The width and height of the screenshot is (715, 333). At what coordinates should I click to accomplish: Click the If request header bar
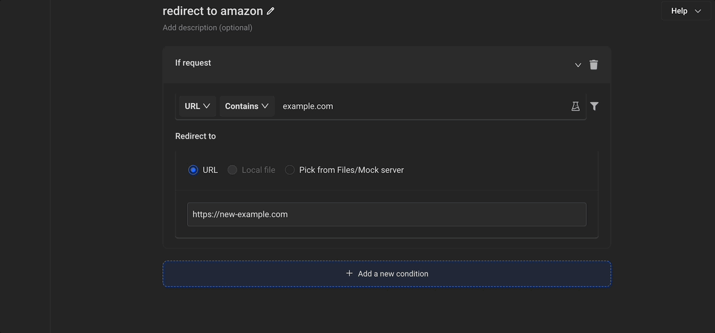(359, 64)
